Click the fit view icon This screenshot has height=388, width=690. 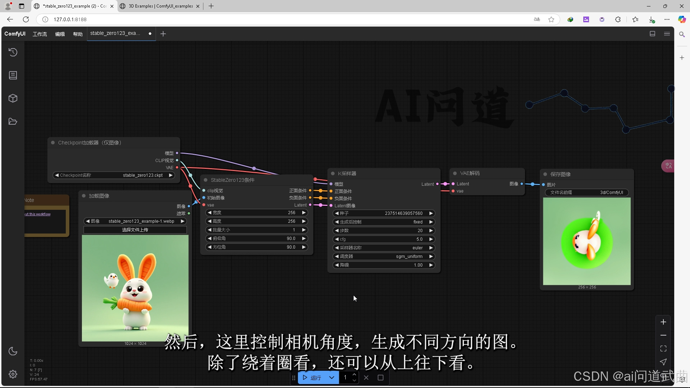pos(663,348)
